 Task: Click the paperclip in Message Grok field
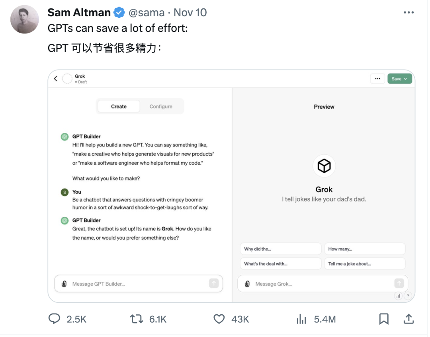[x=247, y=284]
